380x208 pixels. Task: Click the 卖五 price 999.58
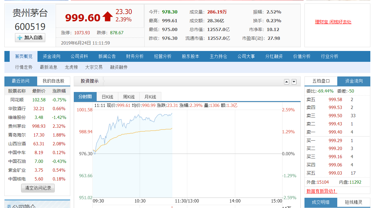tap(336, 100)
